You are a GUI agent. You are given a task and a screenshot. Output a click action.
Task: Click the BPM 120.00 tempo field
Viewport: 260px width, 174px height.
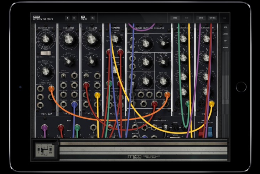(84, 18)
